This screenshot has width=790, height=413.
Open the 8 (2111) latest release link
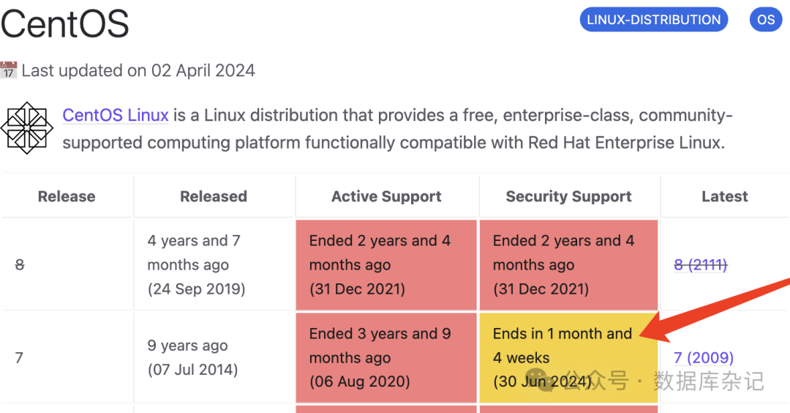click(700, 265)
